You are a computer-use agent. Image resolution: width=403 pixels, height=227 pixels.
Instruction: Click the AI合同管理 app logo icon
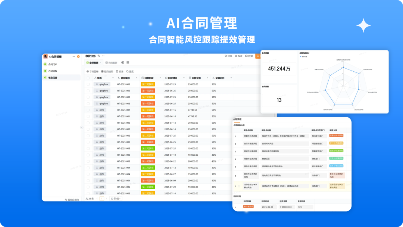(x=46, y=56)
